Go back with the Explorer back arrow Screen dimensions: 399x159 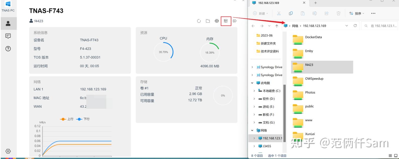253,26
